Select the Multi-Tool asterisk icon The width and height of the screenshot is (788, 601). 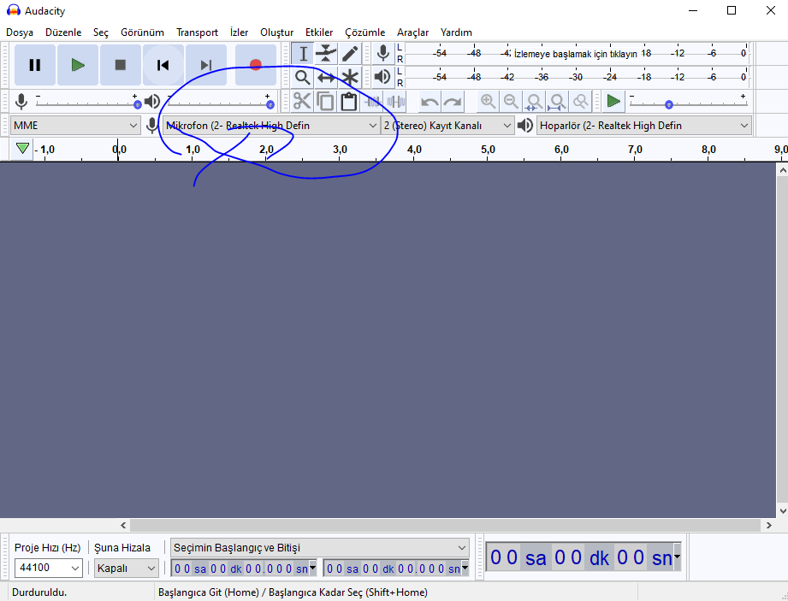(x=350, y=77)
